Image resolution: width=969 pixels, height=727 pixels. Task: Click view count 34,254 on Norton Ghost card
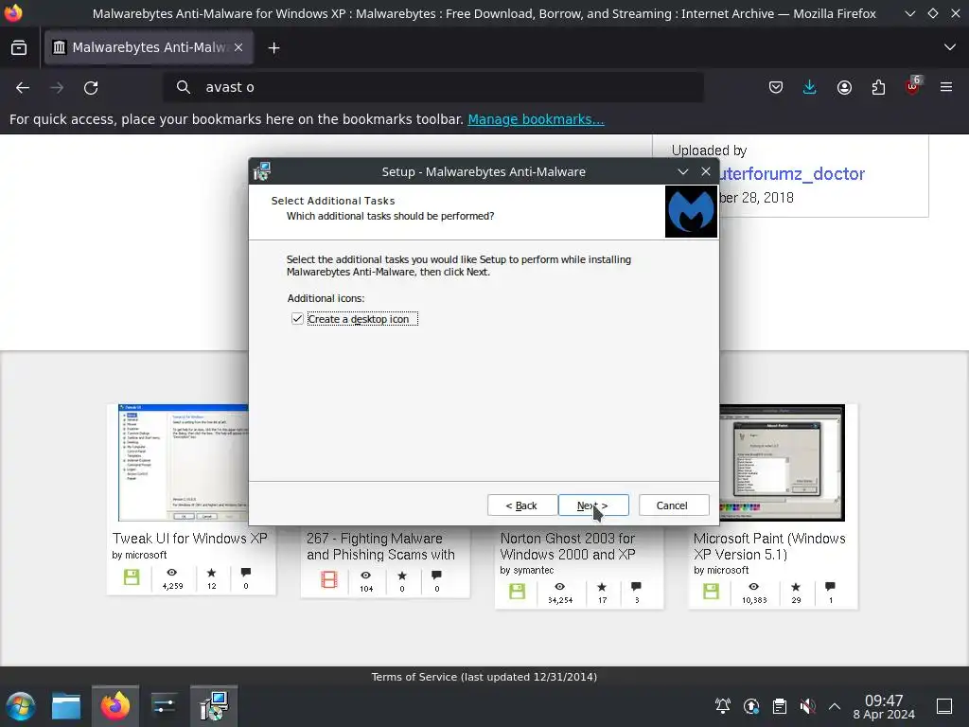pyautogui.click(x=560, y=599)
